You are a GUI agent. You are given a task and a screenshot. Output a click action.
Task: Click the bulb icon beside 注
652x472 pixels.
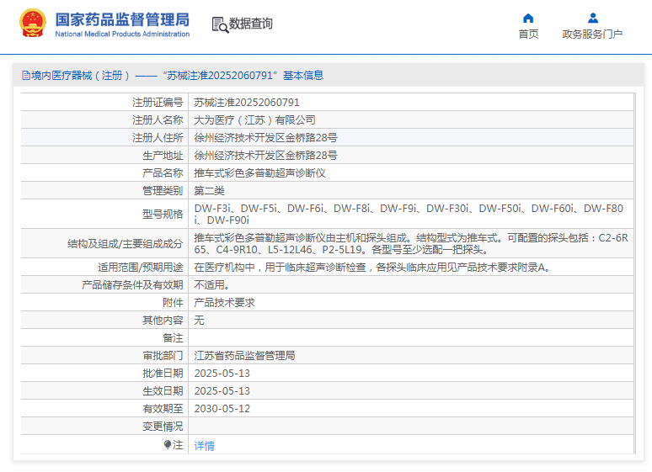coord(168,444)
